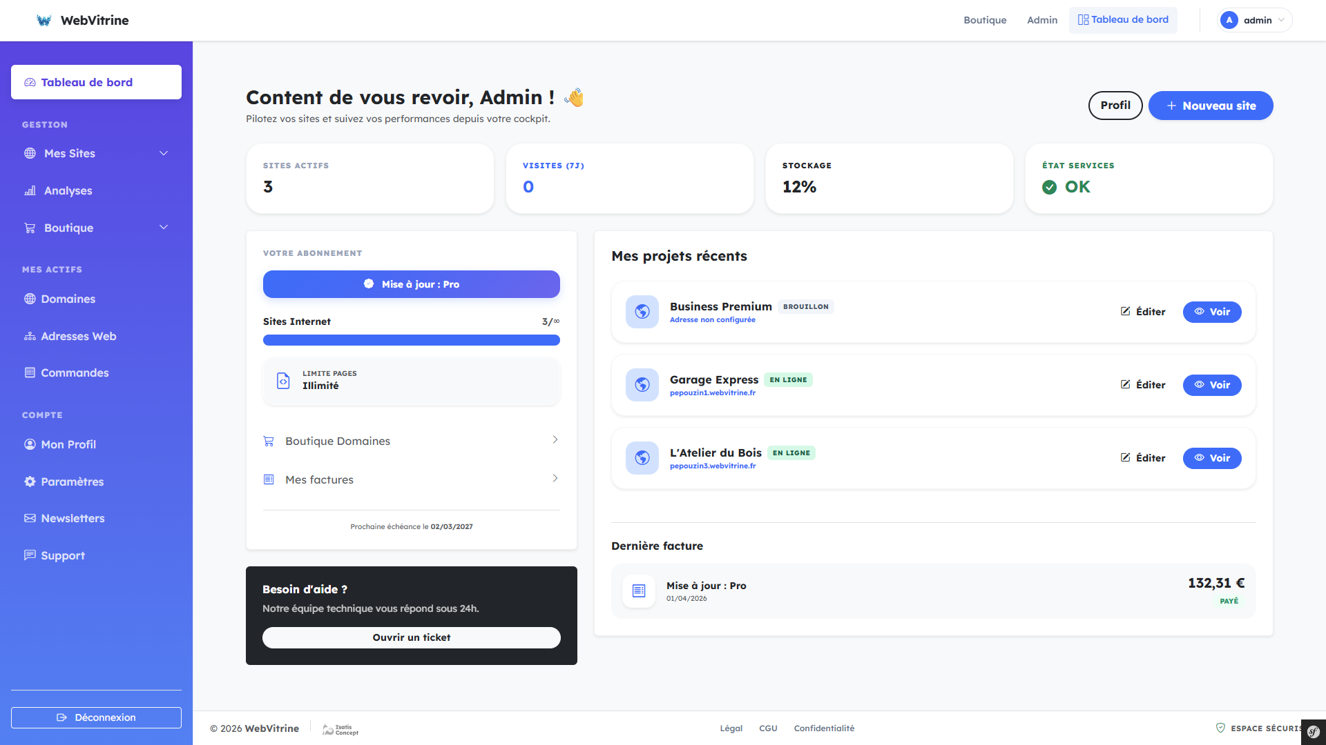Click the Nouveau site button
Screen dimensions: 1326x745
click(x=1211, y=106)
